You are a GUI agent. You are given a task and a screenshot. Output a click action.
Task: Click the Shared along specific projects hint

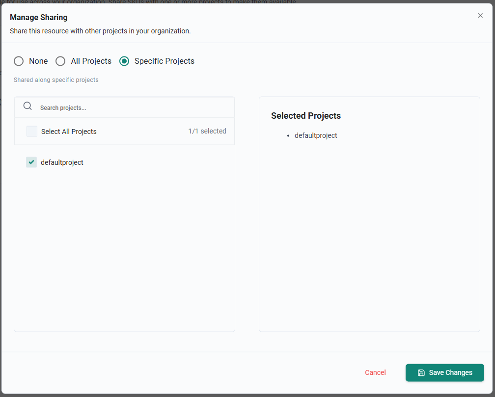[x=56, y=80]
